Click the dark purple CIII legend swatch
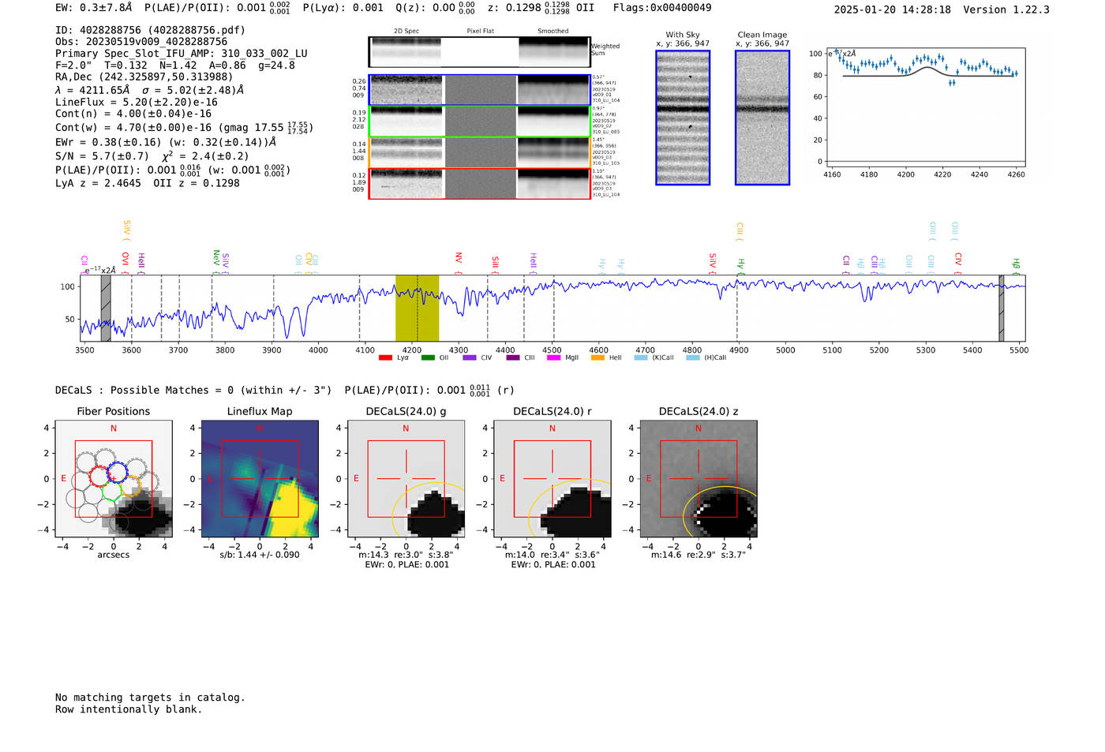This screenshot has height=752, width=1105. click(513, 357)
